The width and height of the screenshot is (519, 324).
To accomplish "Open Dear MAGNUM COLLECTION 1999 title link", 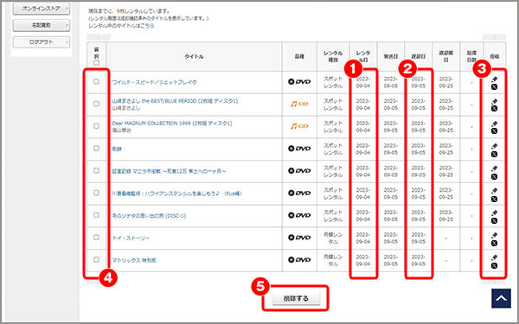I will (172, 124).
